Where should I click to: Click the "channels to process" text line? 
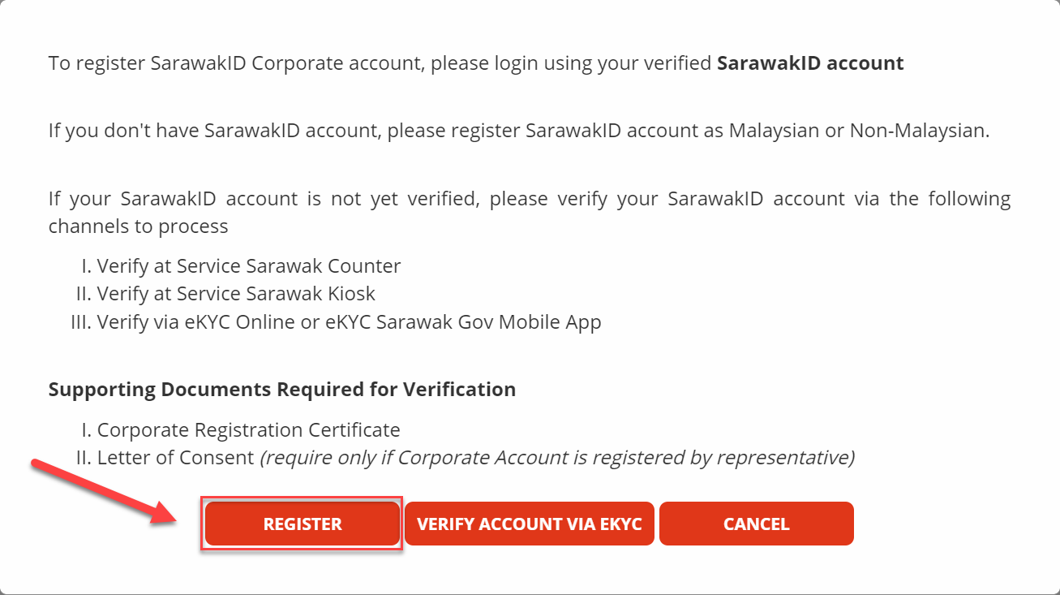pyautogui.click(x=139, y=226)
